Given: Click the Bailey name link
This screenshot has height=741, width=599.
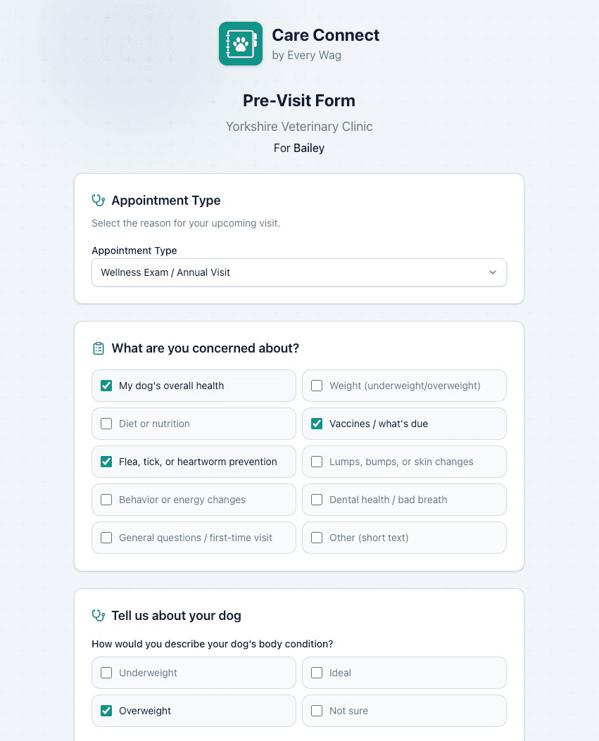Looking at the screenshot, I should tap(308, 148).
